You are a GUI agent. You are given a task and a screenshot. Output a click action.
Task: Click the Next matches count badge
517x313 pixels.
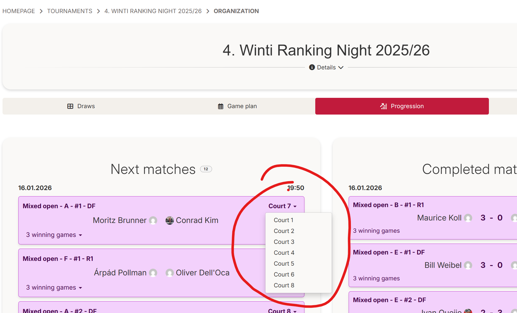click(x=206, y=169)
